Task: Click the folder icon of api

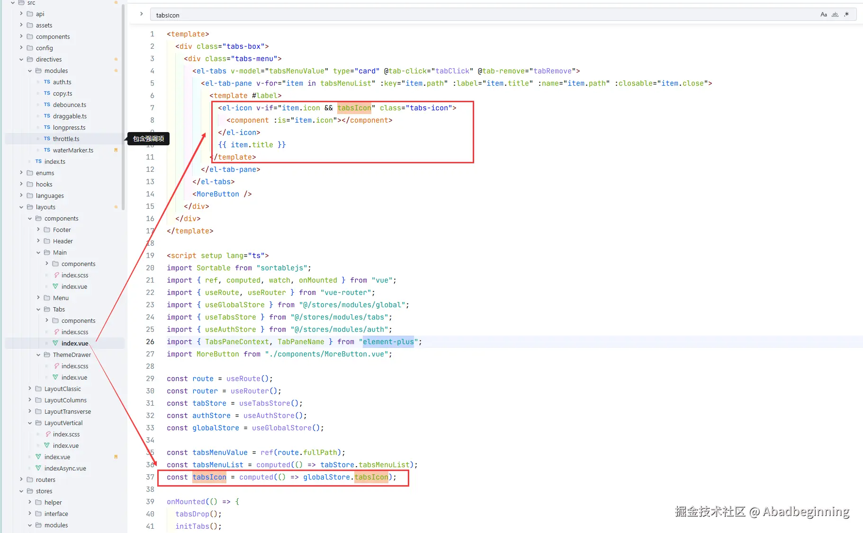Action: [x=30, y=14]
